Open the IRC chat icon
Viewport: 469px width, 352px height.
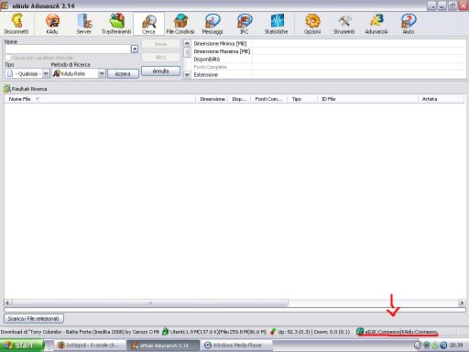[244, 24]
